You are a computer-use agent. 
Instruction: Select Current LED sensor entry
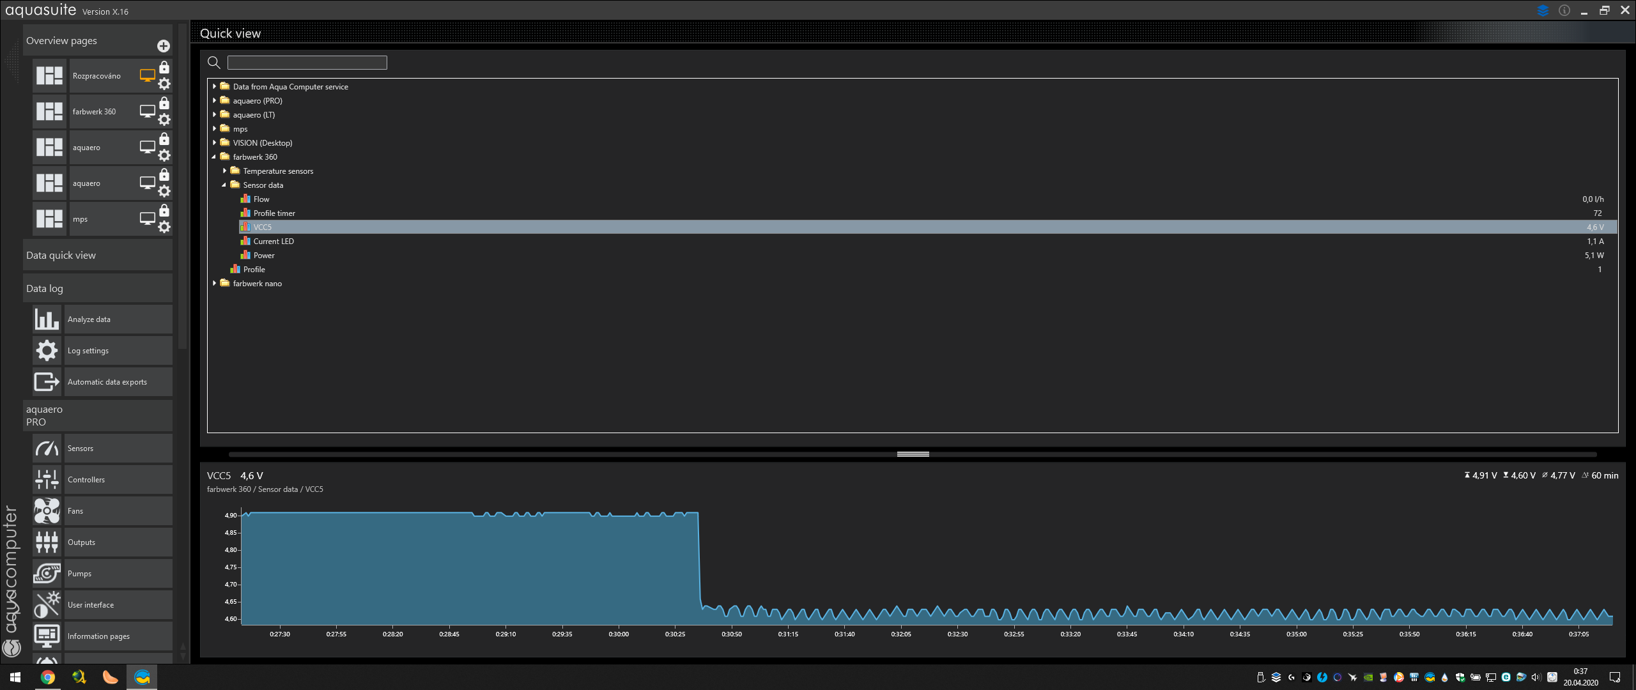(274, 241)
